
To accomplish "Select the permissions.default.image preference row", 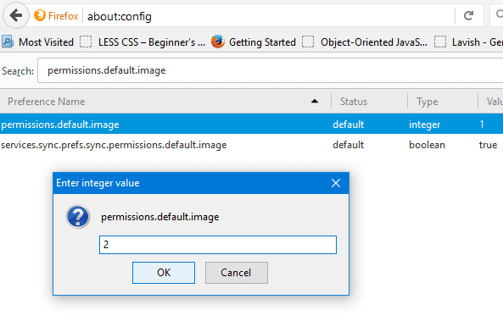I will tap(251, 125).
